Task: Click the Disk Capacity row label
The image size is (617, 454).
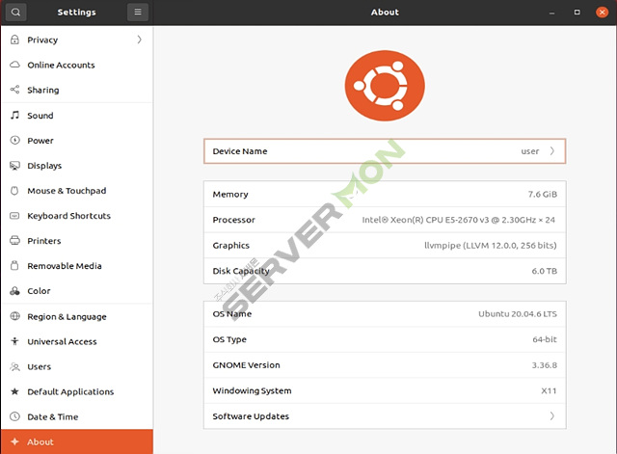Action: click(241, 271)
